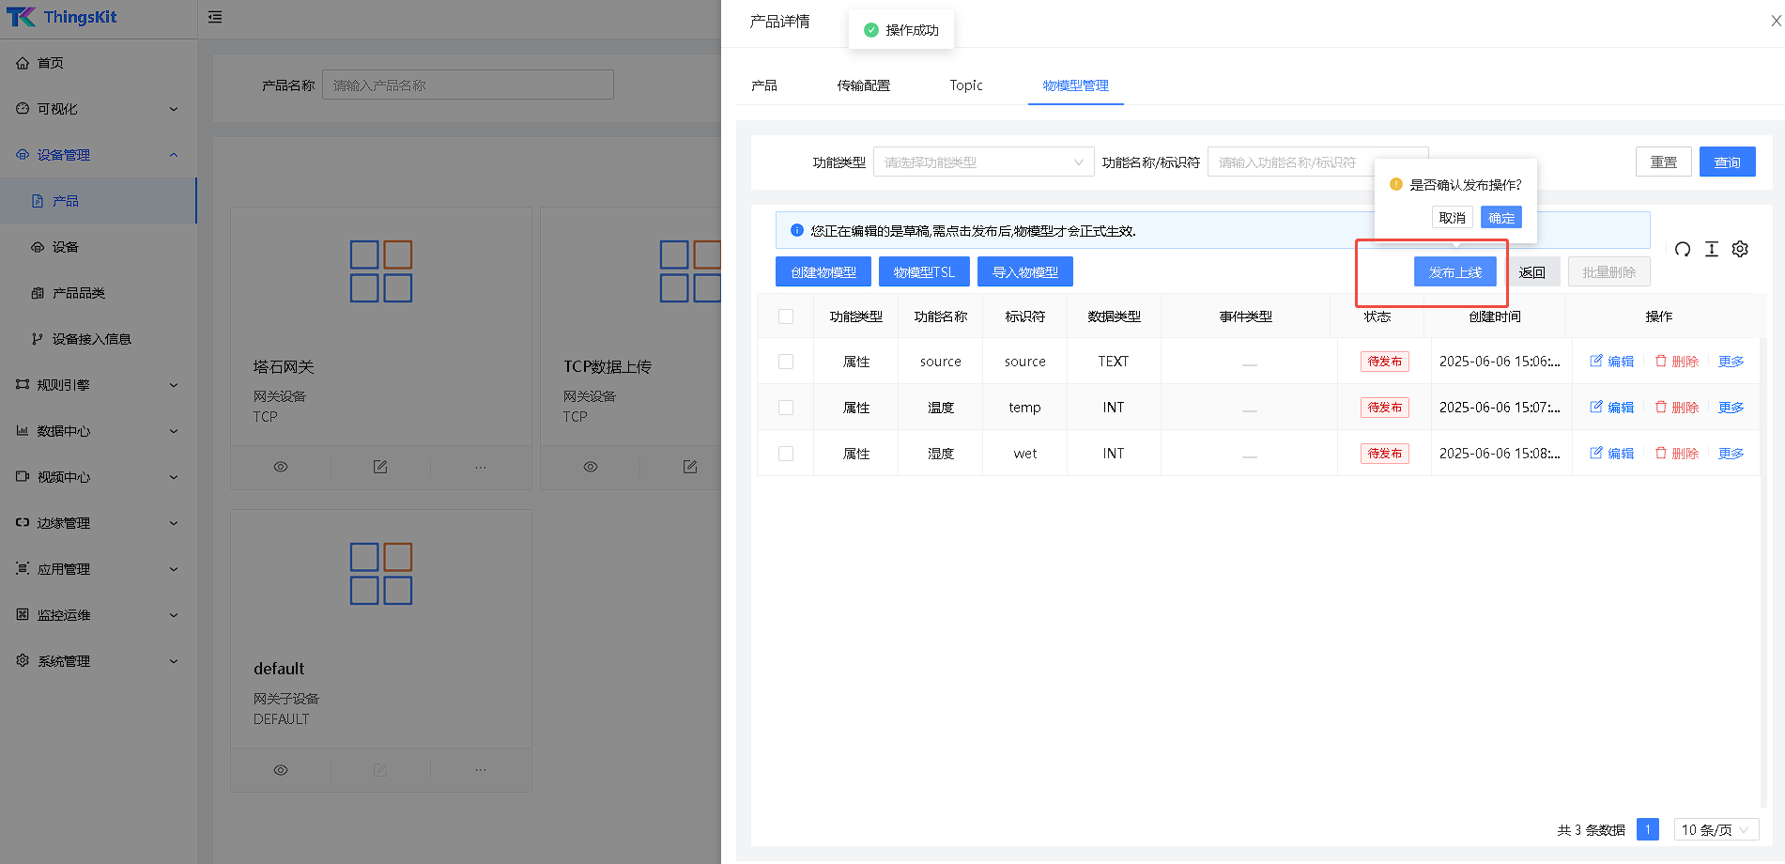Open the column settings gear icon

coord(1740,249)
